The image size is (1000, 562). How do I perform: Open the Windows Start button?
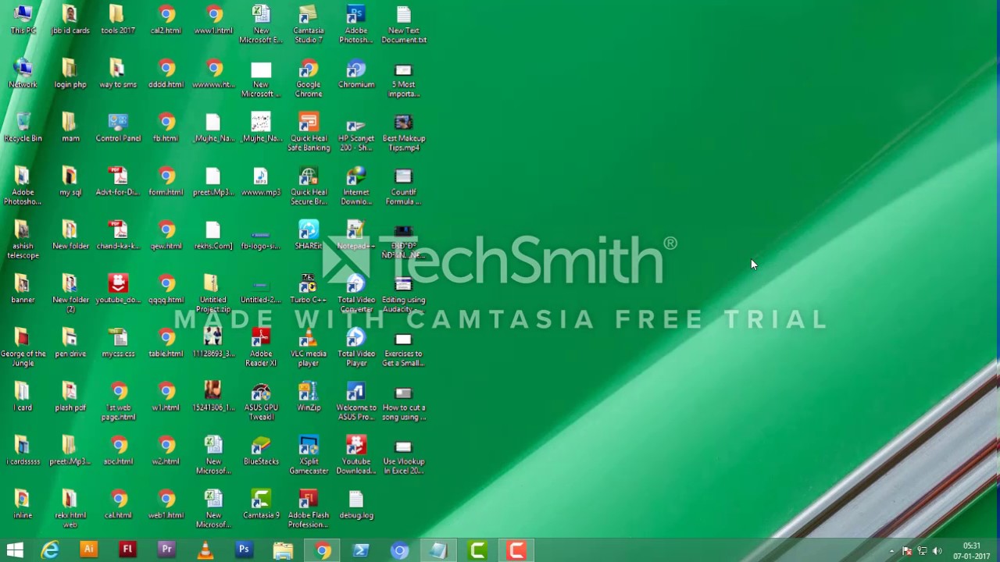tap(15, 550)
